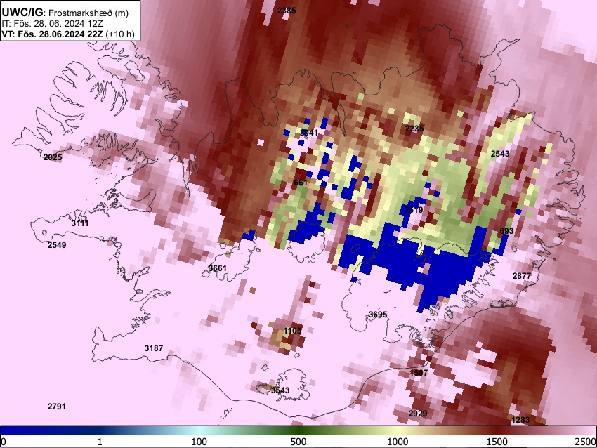The height and width of the screenshot is (448, 597).
Task: Click the map value 3041
Action: [309, 133]
